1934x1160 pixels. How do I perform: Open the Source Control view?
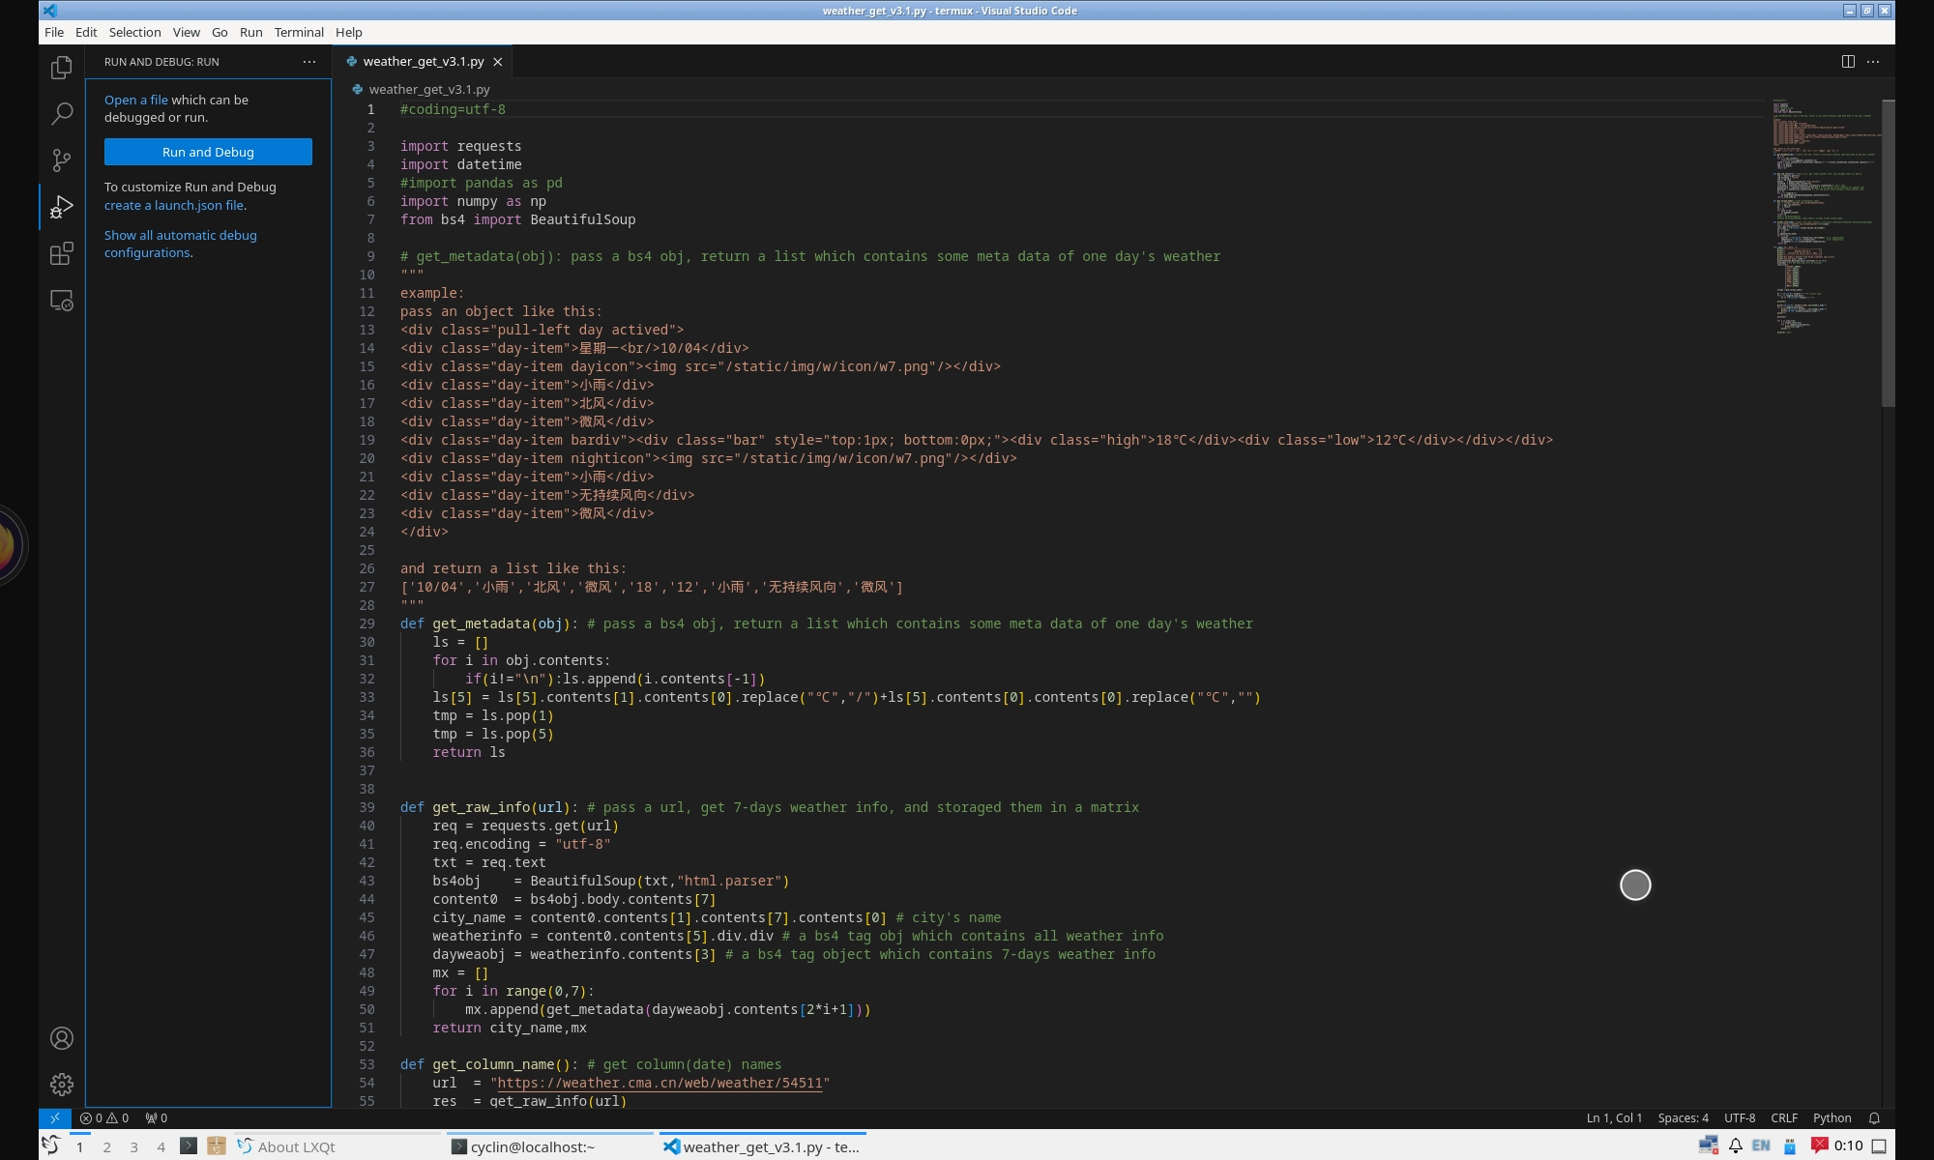(x=62, y=159)
